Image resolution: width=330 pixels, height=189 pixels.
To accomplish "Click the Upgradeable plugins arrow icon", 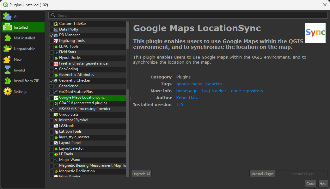I will [7, 49].
